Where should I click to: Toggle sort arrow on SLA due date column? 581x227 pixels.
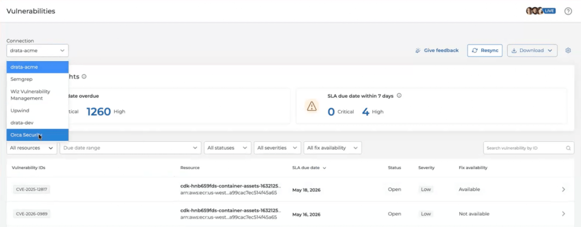point(325,168)
